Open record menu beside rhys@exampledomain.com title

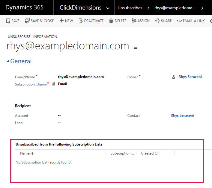pos(135,47)
